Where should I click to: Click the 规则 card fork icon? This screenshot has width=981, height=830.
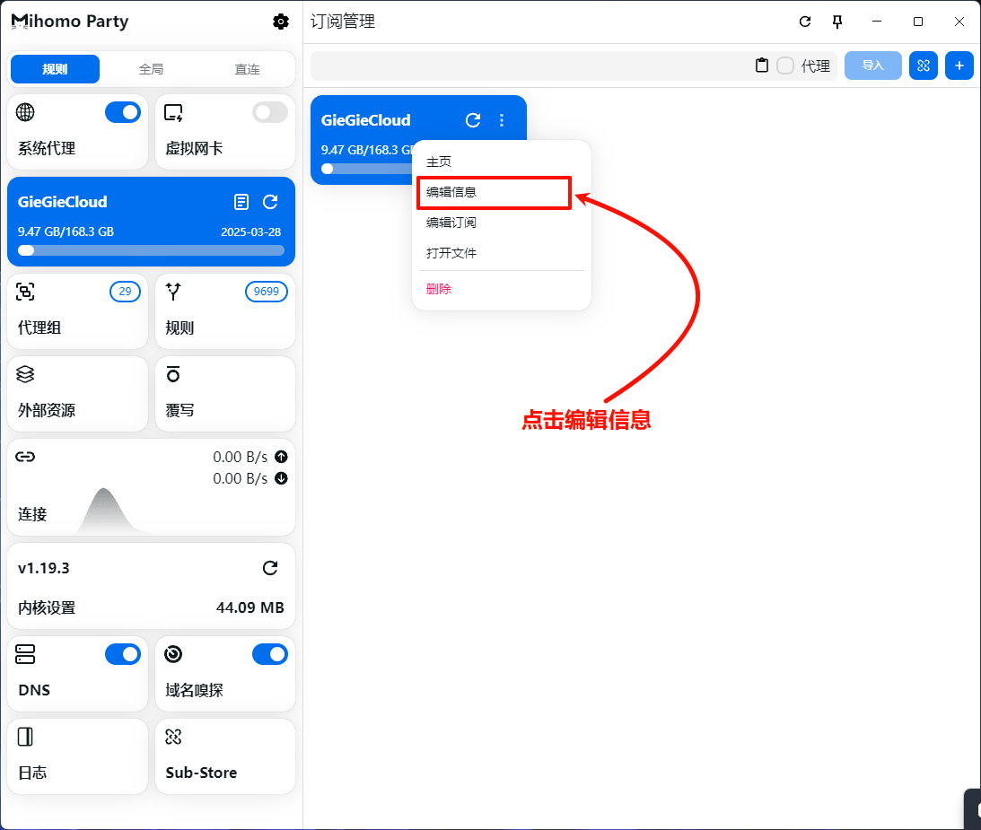click(173, 292)
